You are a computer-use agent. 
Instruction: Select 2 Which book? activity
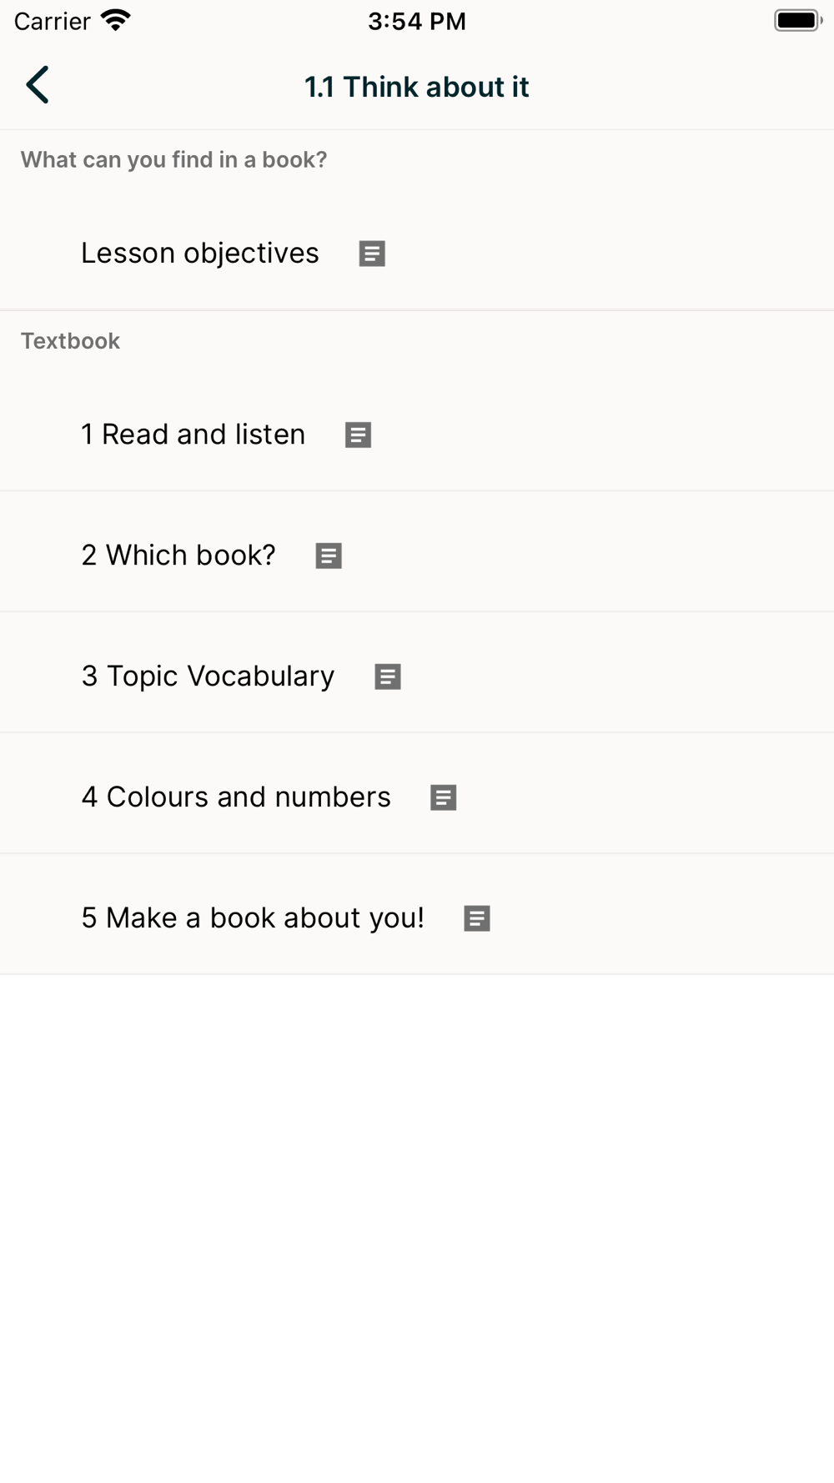pos(178,555)
